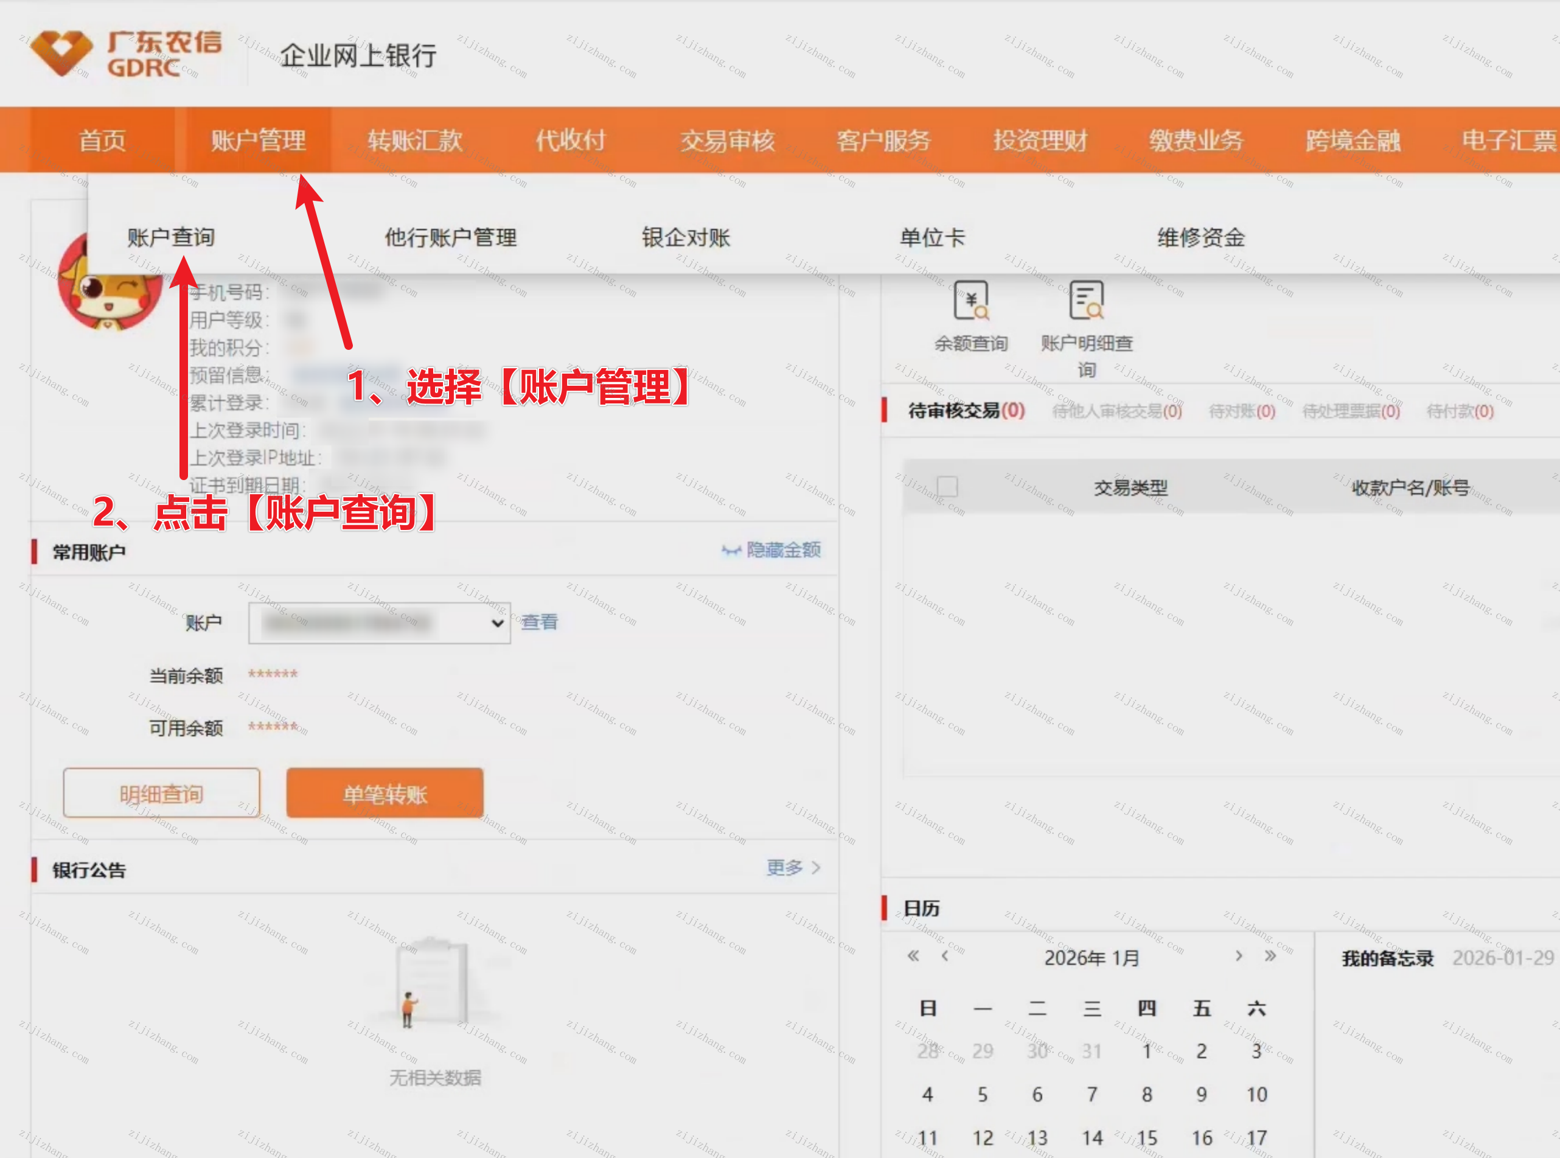Viewport: 1560px width, 1158px height.
Task: Click the mascot avatar picture
Action: 109,298
